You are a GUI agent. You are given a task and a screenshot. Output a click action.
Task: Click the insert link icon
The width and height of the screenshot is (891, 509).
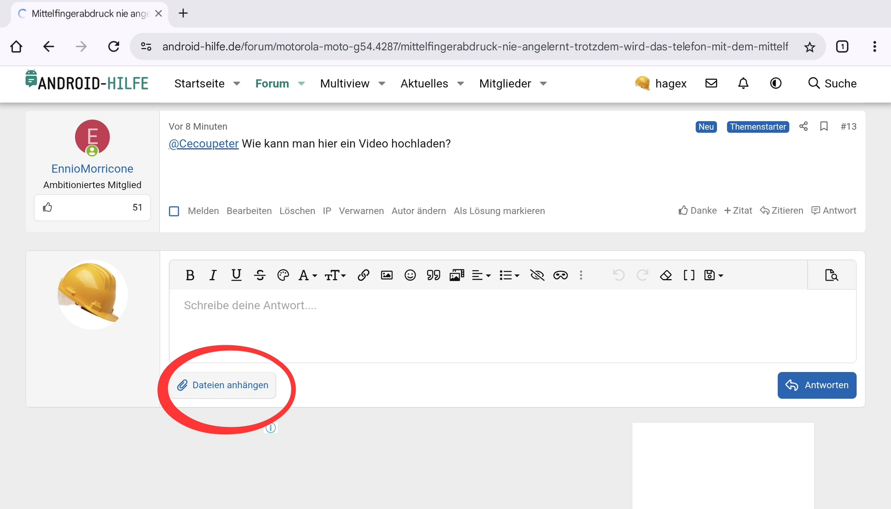[x=363, y=275]
